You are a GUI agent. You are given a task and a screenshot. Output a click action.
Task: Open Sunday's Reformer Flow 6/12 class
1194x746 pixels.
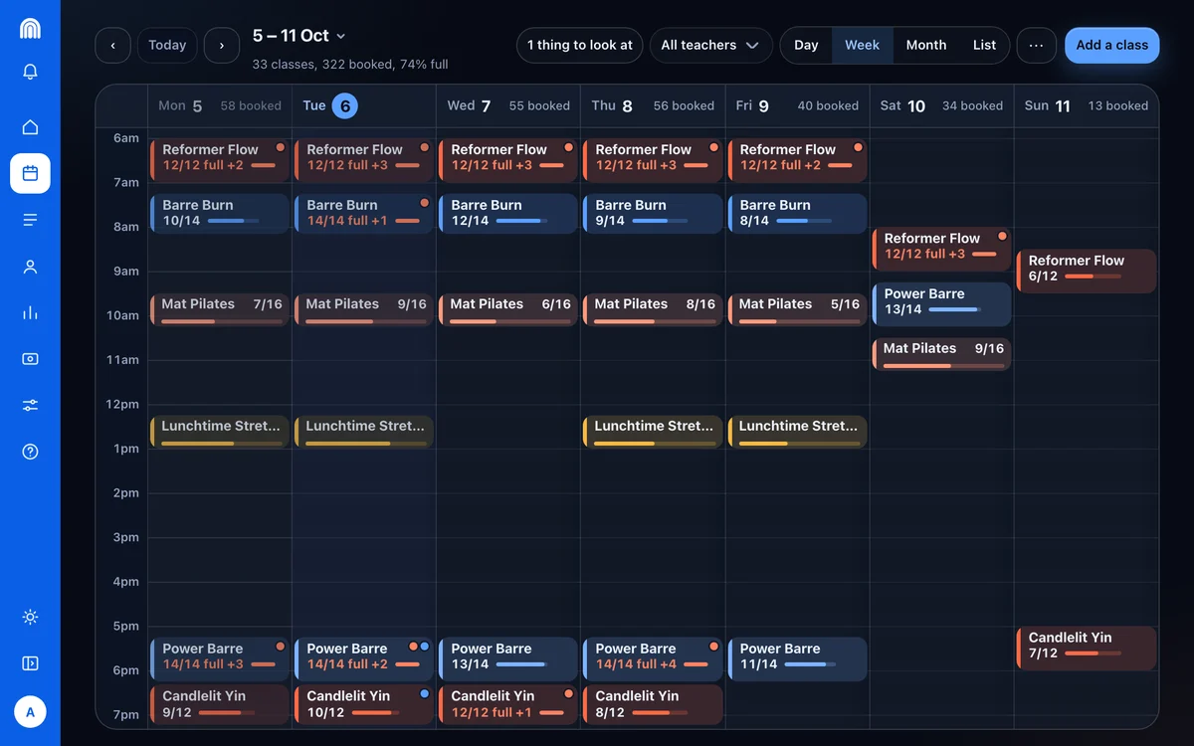click(x=1087, y=271)
